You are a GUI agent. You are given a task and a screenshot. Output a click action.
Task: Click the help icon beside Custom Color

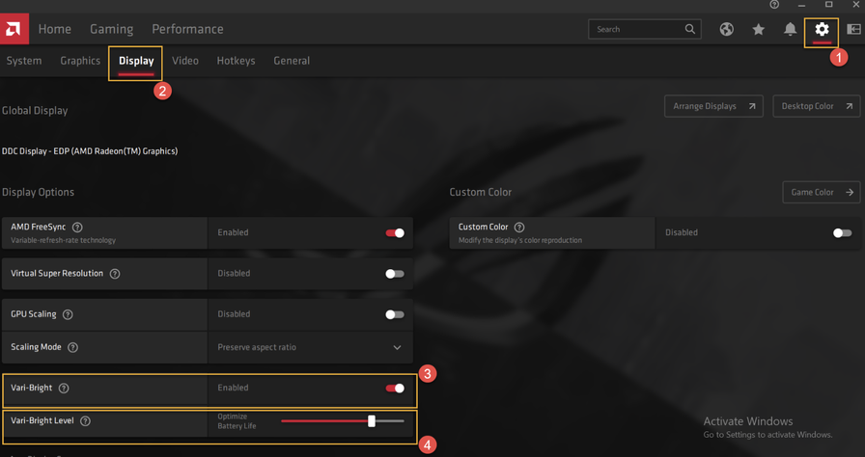519,228
